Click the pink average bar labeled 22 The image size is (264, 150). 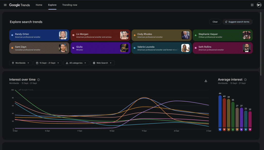tap(250, 119)
